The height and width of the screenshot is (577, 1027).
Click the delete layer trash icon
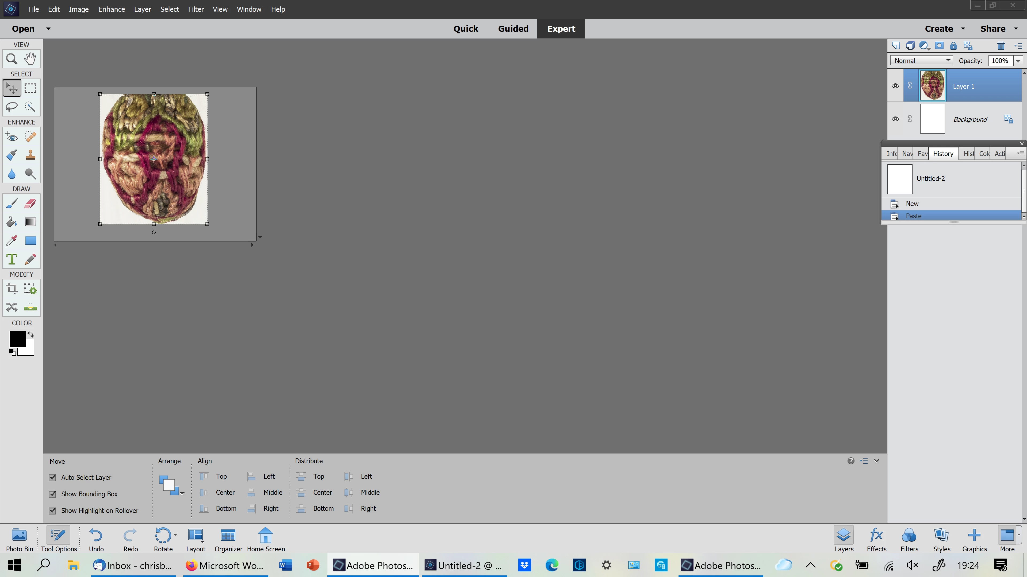coord(1001,46)
